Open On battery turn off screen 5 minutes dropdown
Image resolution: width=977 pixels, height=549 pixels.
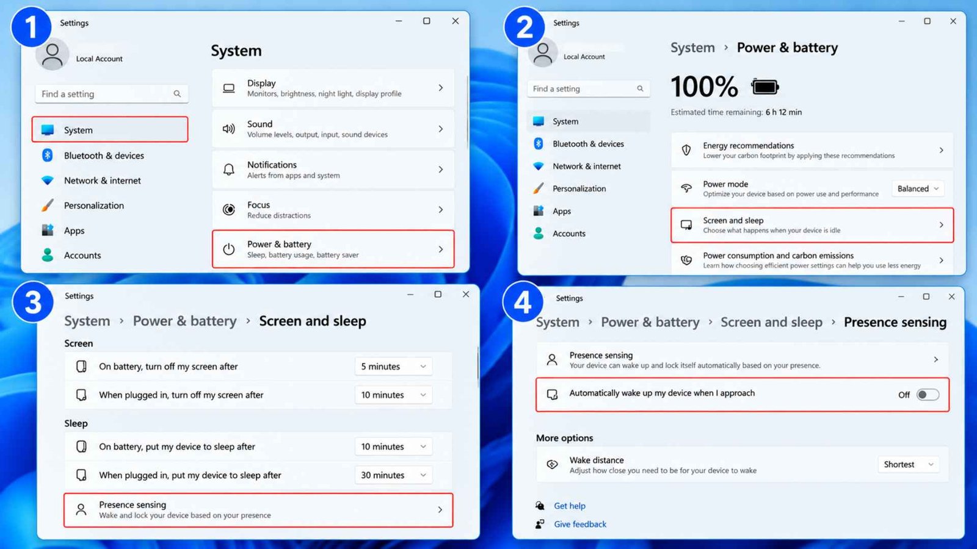click(x=393, y=367)
